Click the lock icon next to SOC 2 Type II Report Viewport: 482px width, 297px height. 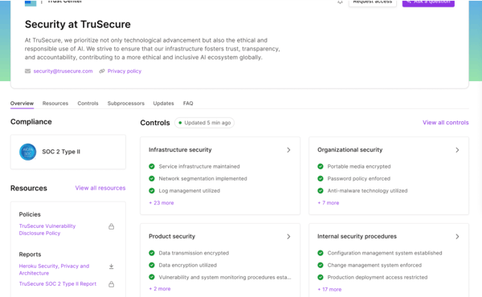[112, 284]
